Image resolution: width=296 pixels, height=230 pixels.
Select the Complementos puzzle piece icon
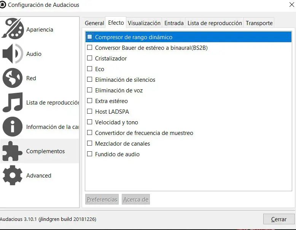(13, 151)
